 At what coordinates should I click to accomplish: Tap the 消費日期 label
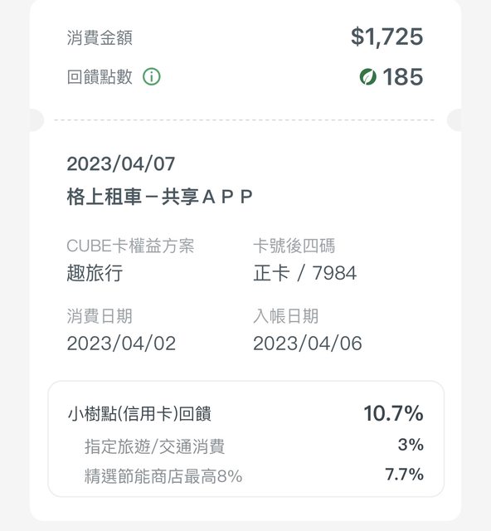(100, 316)
